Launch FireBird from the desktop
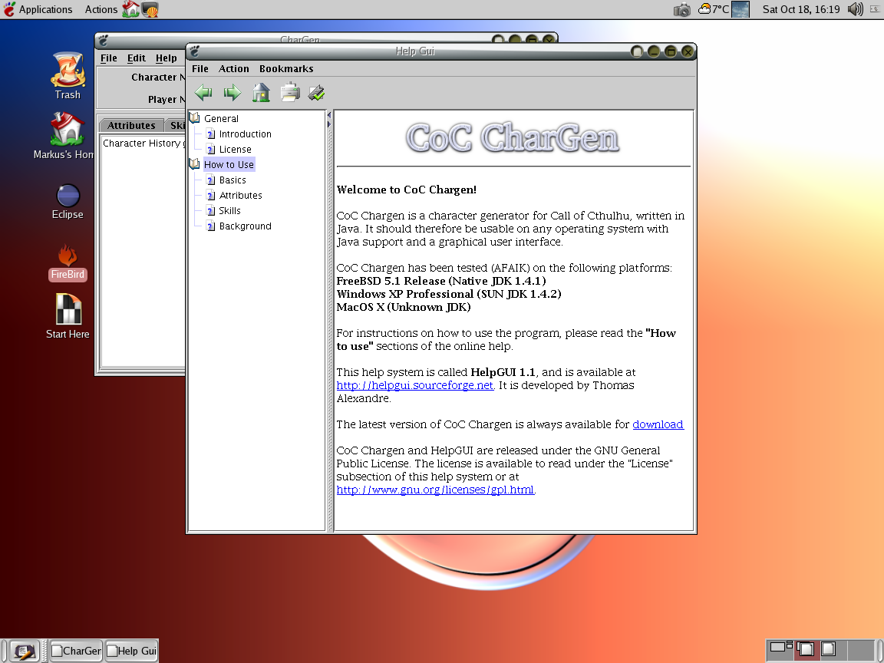 pyautogui.click(x=68, y=262)
